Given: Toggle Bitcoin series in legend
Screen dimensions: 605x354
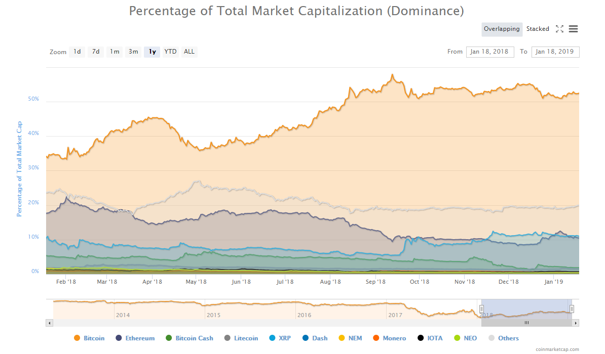Looking at the screenshot, I should [x=77, y=338].
